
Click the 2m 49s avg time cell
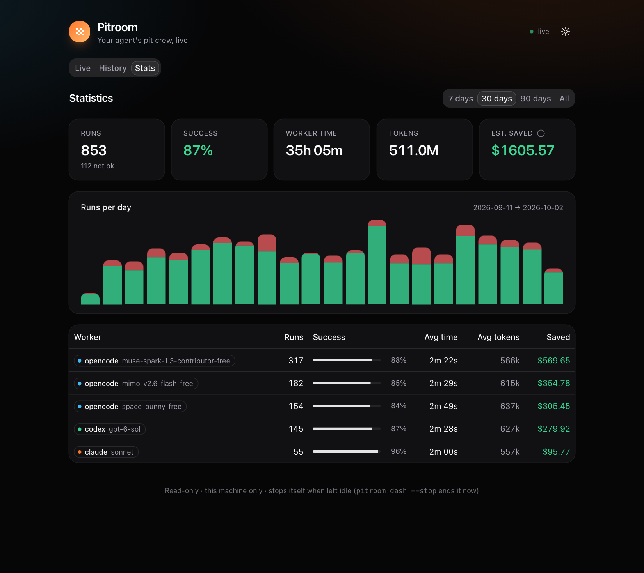[x=443, y=406]
